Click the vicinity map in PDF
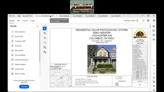The image size is (164, 92). 61,78
